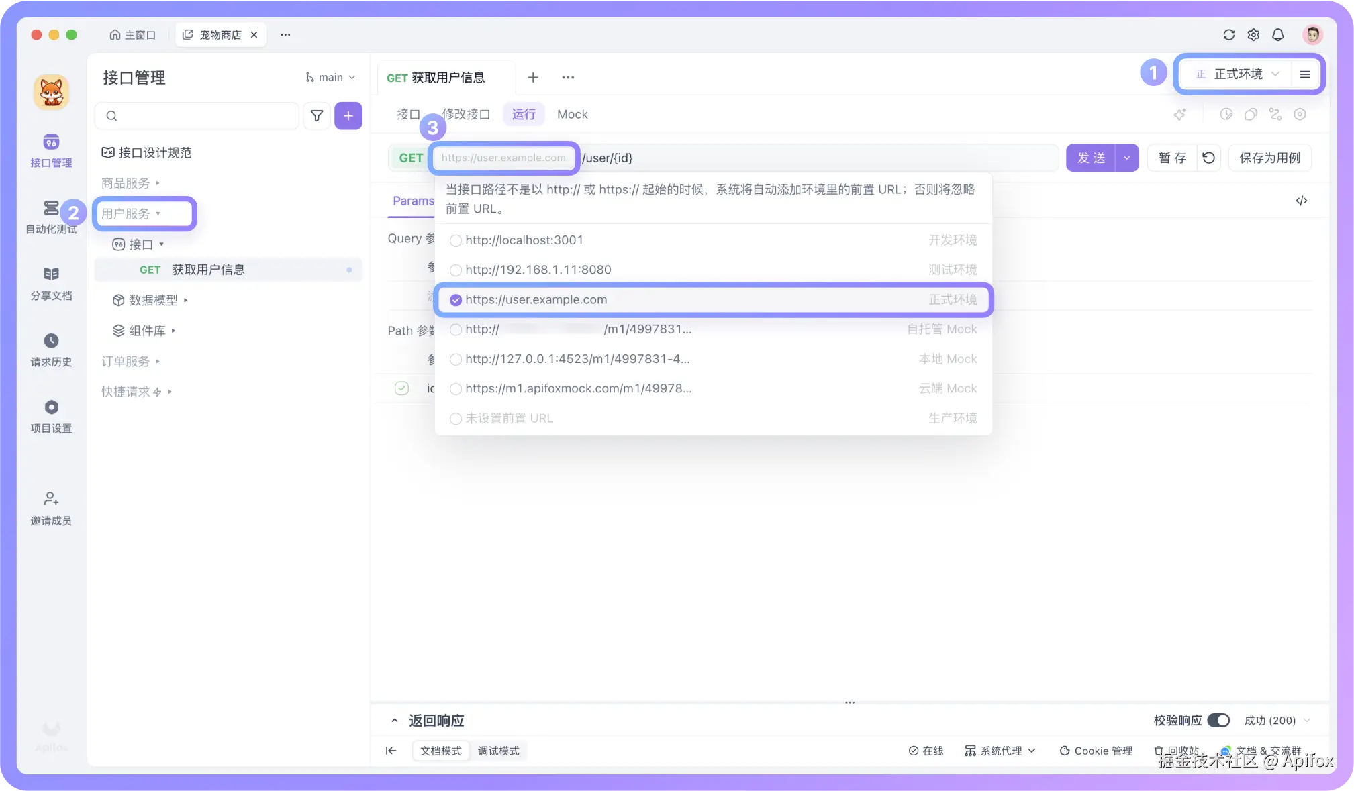Click the 保存为用例 button
1354x791 pixels.
pyautogui.click(x=1269, y=158)
